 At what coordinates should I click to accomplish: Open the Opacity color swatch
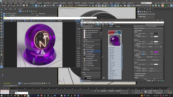tap(156, 64)
